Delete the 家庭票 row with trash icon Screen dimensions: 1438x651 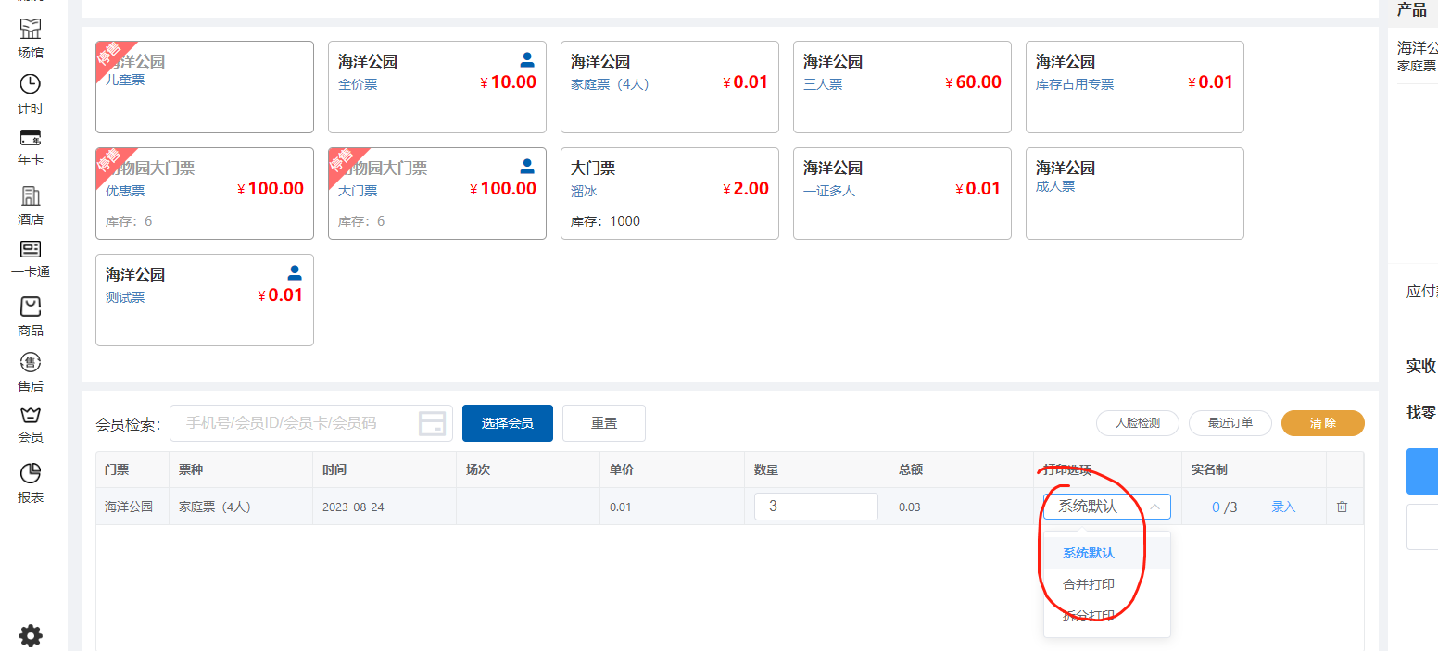1342,507
